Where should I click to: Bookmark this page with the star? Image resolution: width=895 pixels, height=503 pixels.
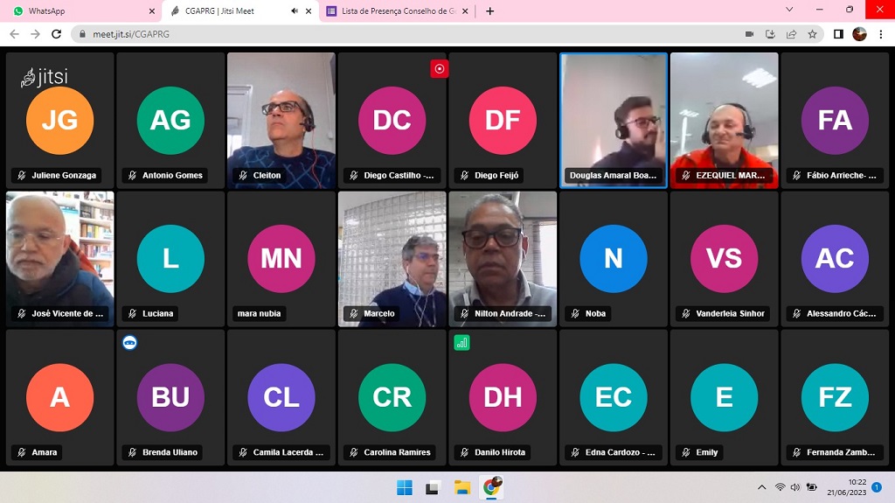(x=812, y=34)
